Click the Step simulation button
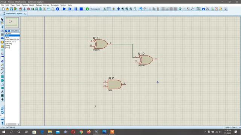This screenshot has height=135, width=241. pos(70,9)
